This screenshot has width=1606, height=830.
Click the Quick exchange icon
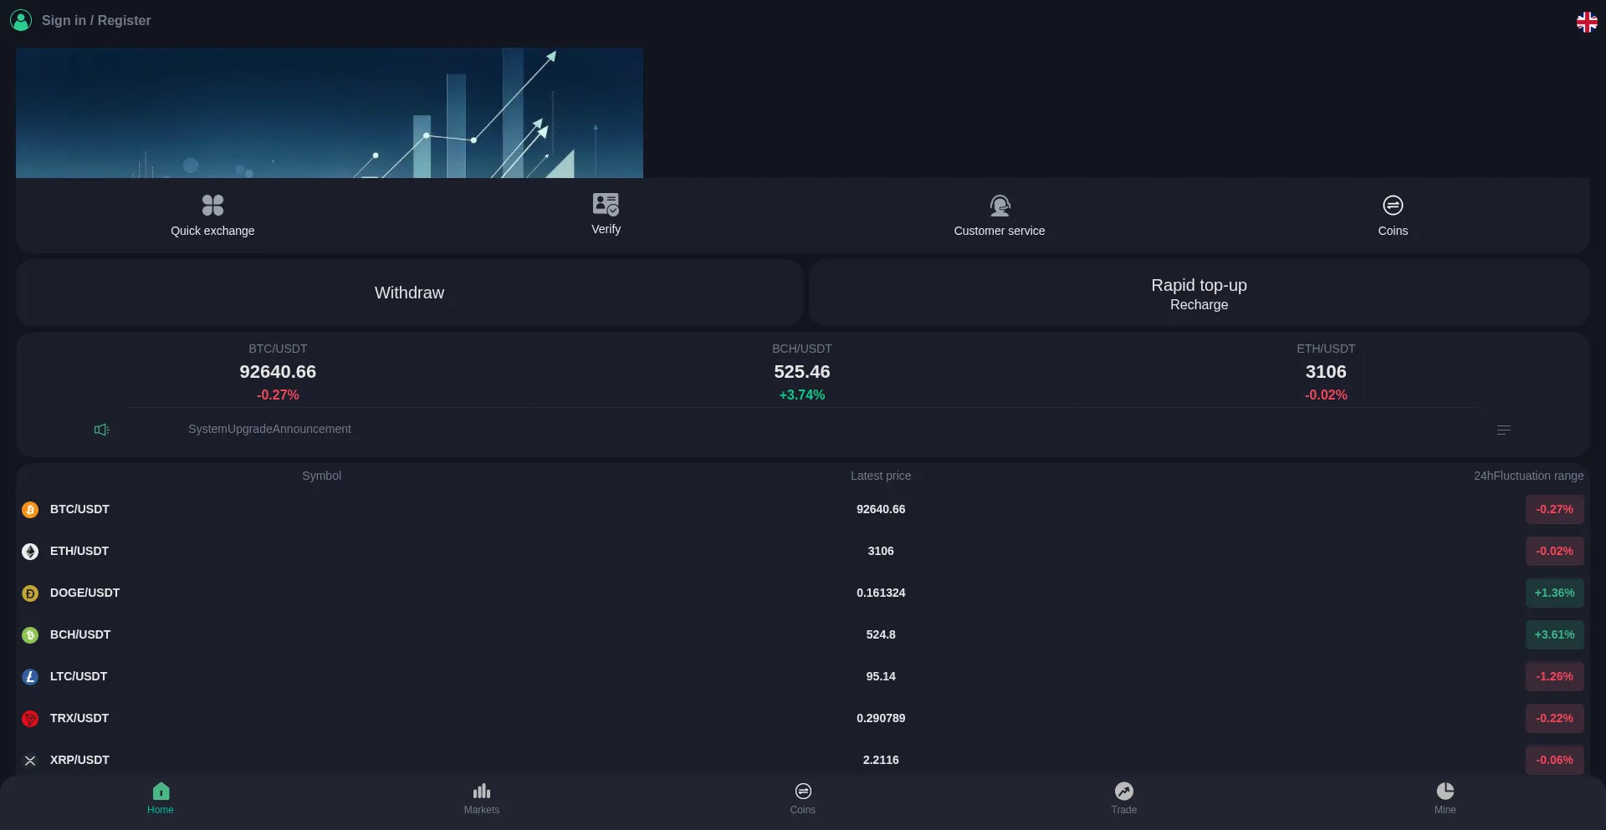pos(212,205)
